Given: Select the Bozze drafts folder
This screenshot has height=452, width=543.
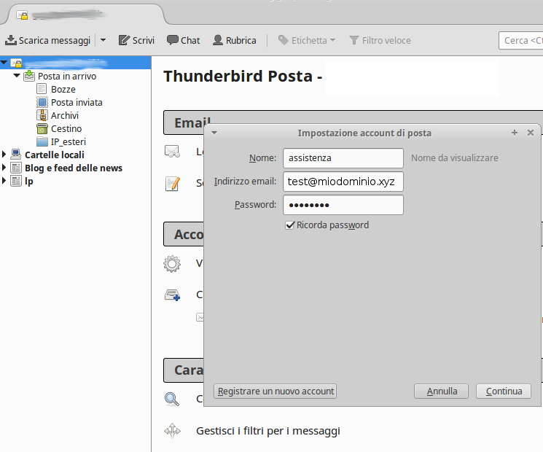Looking at the screenshot, I should [63, 89].
